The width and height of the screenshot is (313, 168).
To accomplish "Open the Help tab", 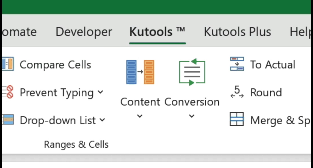I will click(x=300, y=32).
